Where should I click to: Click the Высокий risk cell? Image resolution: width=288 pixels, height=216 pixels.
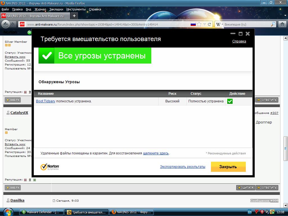pyautogui.click(x=172, y=101)
